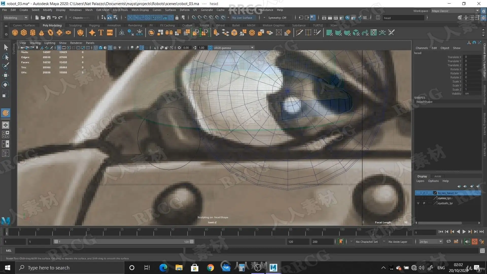The height and width of the screenshot is (274, 487).
Task: Open the Mesh Tools menu
Action: pos(120,10)
